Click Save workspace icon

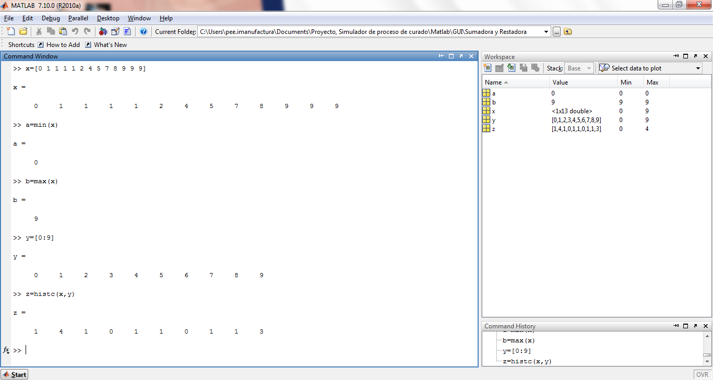[x=524, y=68]
